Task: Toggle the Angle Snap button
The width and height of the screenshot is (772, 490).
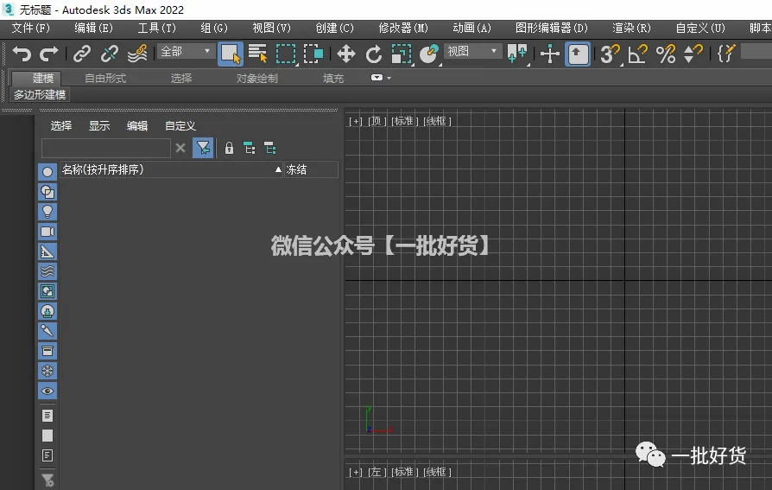Action: tap(637, 54)
